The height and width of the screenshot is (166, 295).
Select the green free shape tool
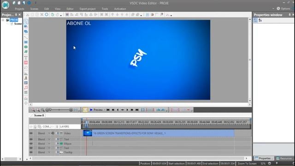(26, 52)
